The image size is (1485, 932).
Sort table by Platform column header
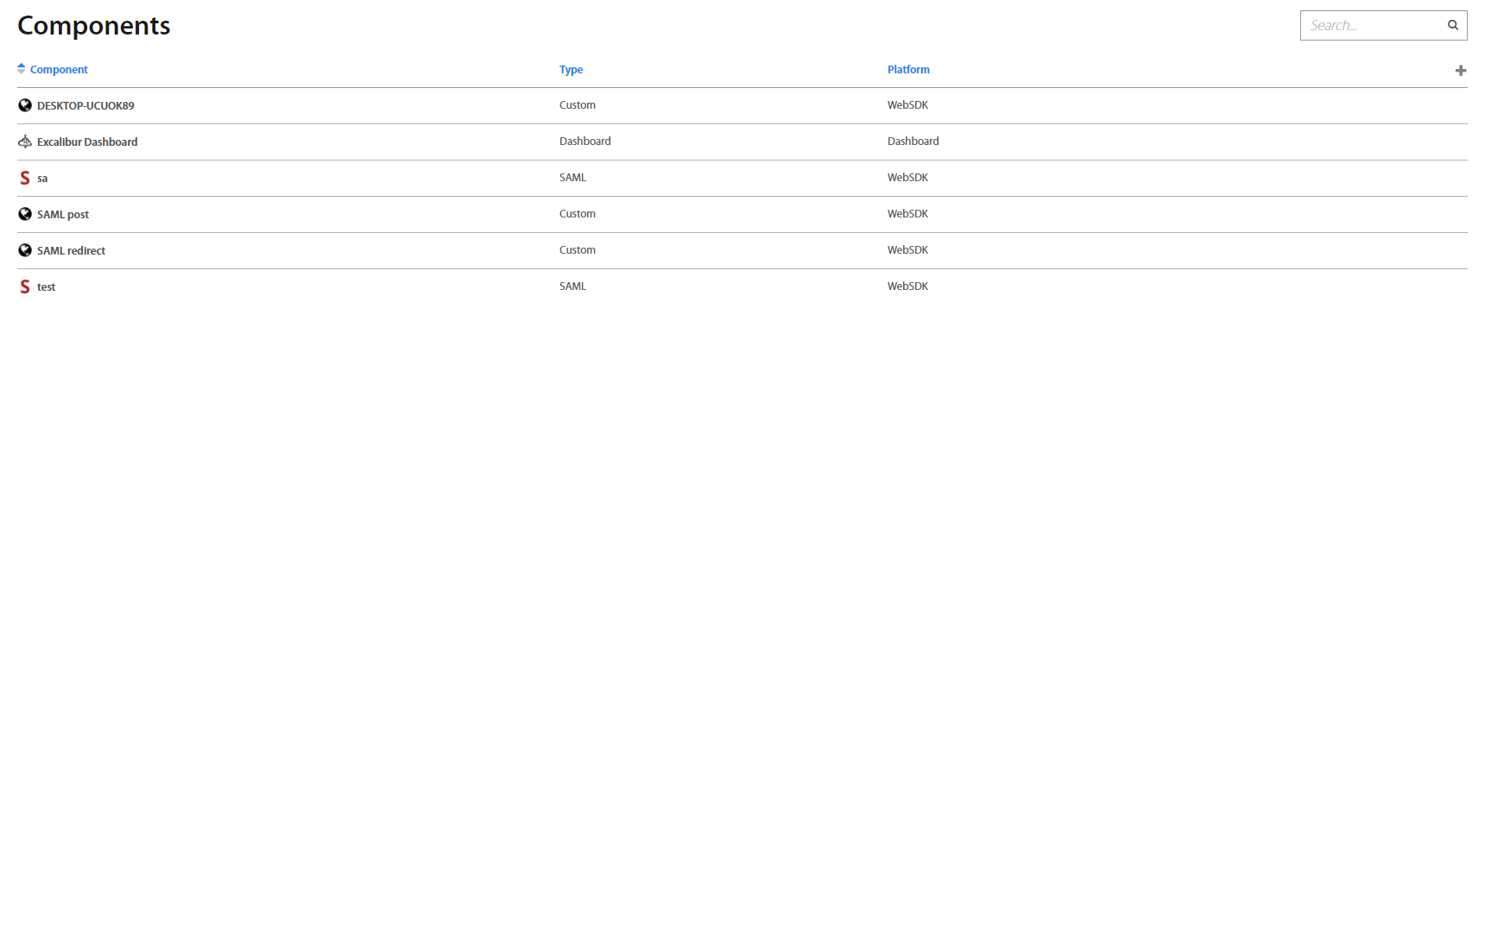[x=908, y=70]
